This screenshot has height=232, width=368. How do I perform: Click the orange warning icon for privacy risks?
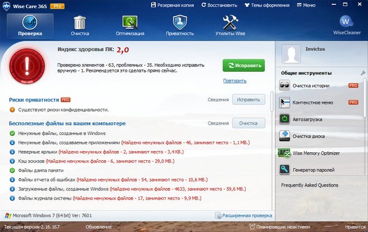pyautogui.click(x=12, y=110)
